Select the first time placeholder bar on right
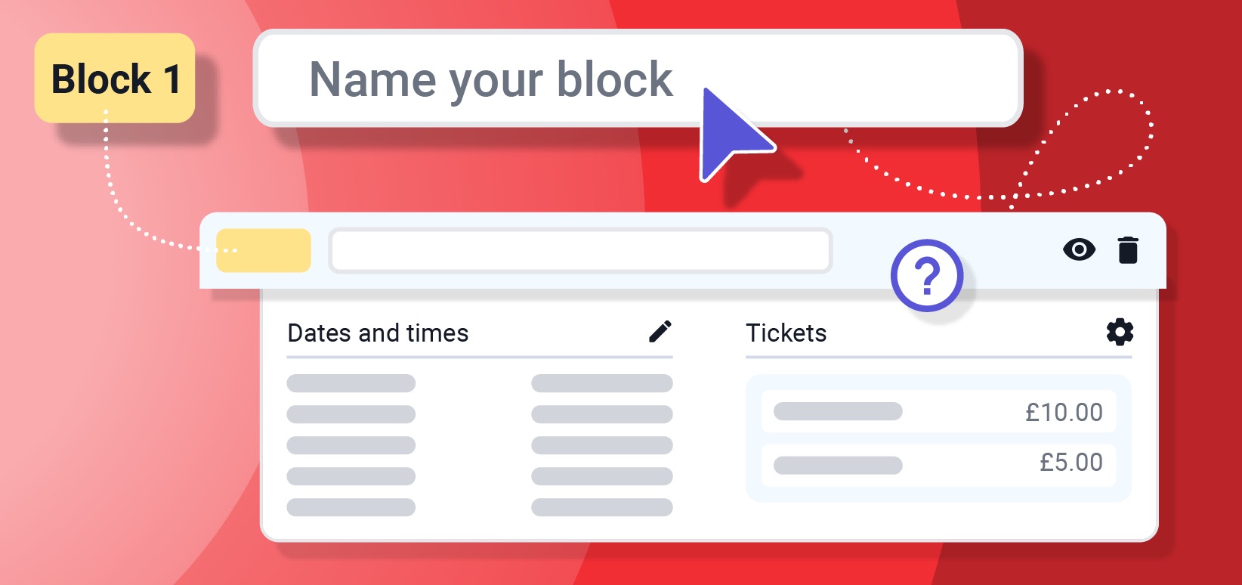 click(x=602, y=383)
